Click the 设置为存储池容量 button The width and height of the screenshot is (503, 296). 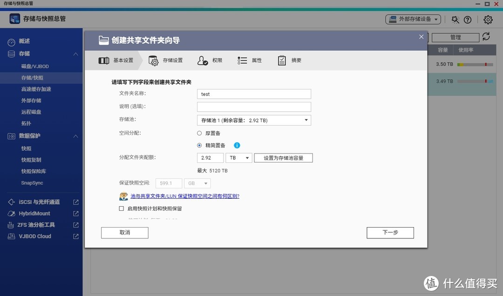tap(283, 158)
